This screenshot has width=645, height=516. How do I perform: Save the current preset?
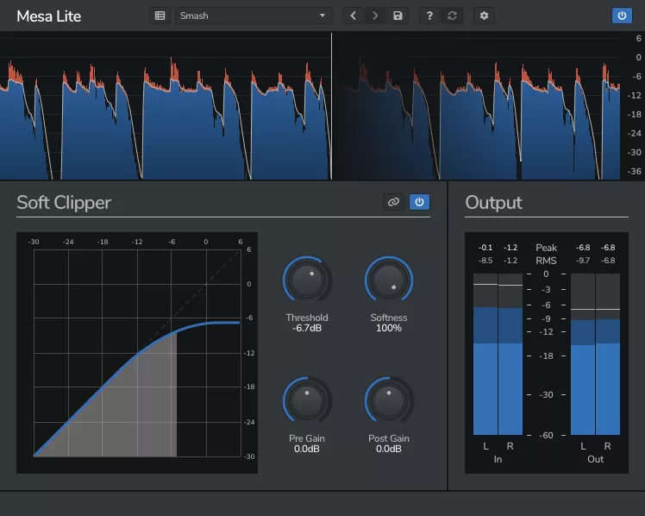[398, 16]
